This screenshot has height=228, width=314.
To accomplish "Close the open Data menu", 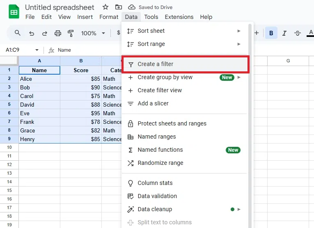I will 131,17.
